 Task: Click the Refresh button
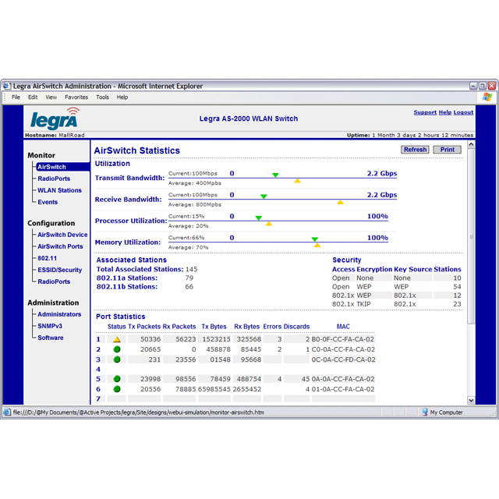415,150
